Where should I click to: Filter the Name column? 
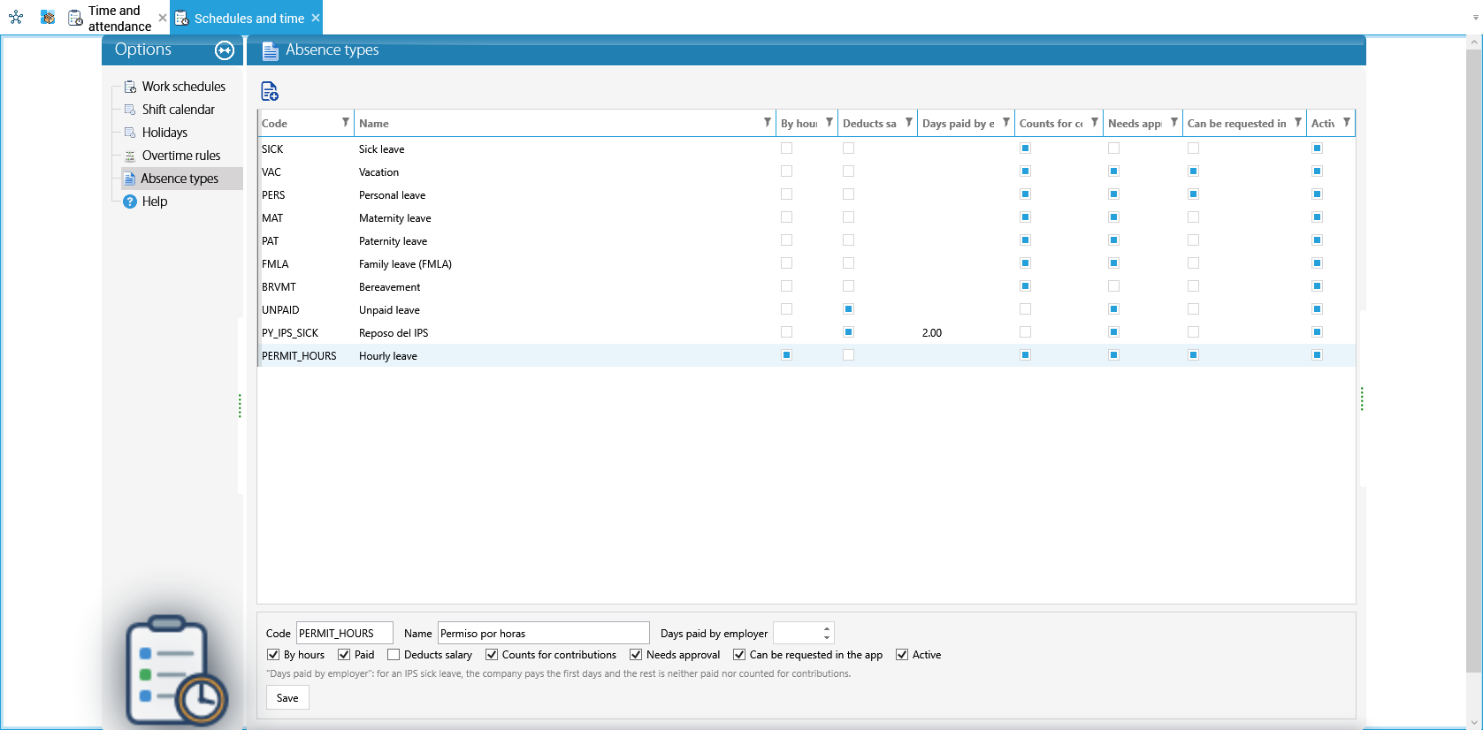[x=768, y=122]
